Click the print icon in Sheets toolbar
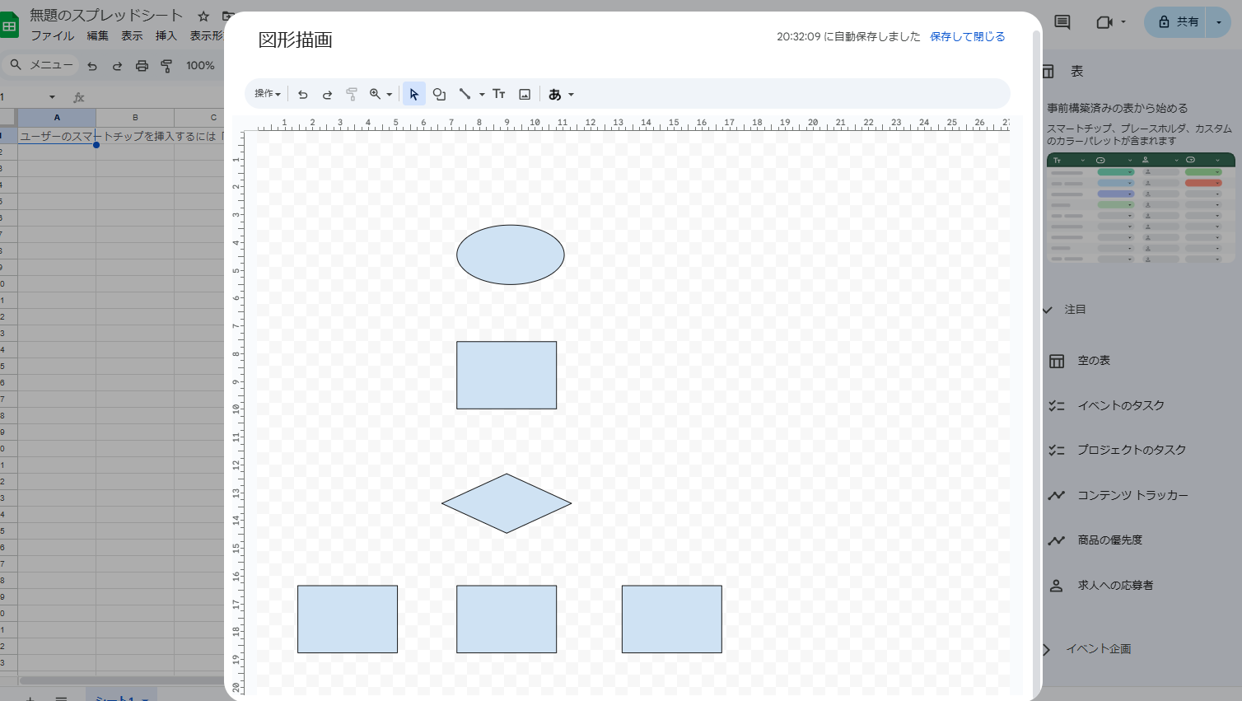Screen dimensions: 1242x701 click(x=142, y=66)
